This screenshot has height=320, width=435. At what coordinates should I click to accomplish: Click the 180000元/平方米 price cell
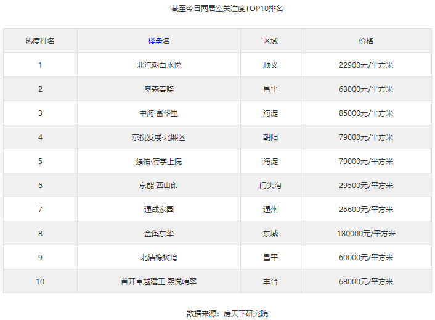(366, 234)
